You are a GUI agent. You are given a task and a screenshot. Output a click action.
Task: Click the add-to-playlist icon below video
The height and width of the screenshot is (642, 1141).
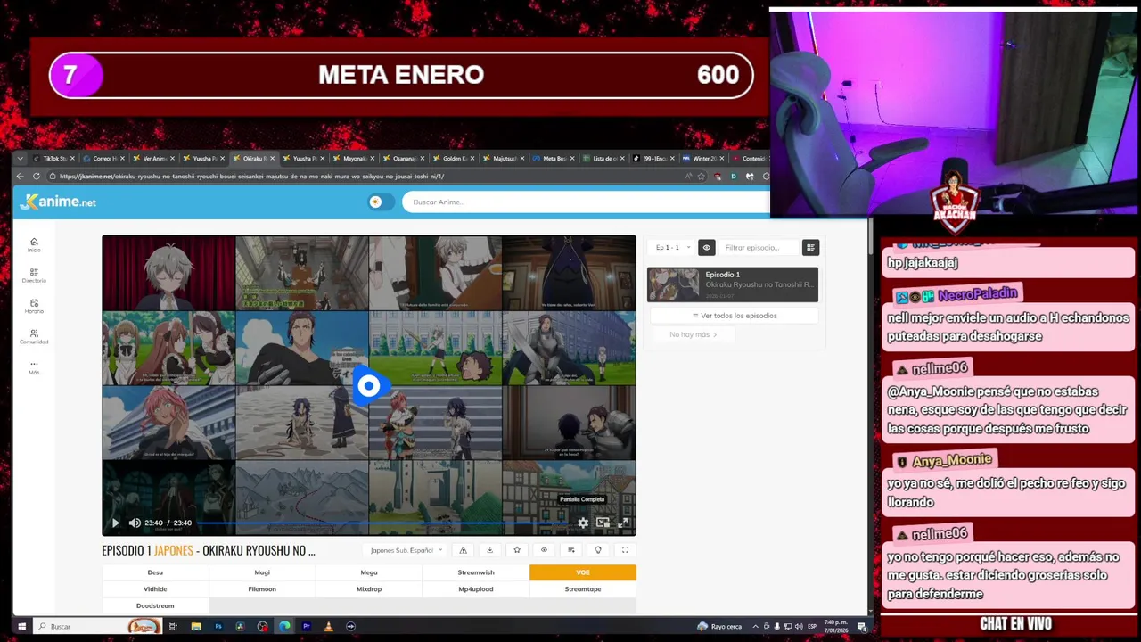[570, 550]
